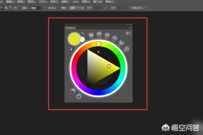Select Subtract from Selection mode icon
The height and width of the screenshot is (135, 203).
pos(10,8)
